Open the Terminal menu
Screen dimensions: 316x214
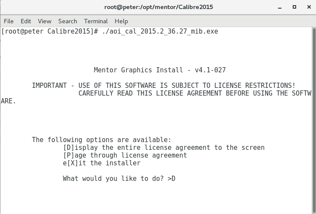(x=96, y=21)
